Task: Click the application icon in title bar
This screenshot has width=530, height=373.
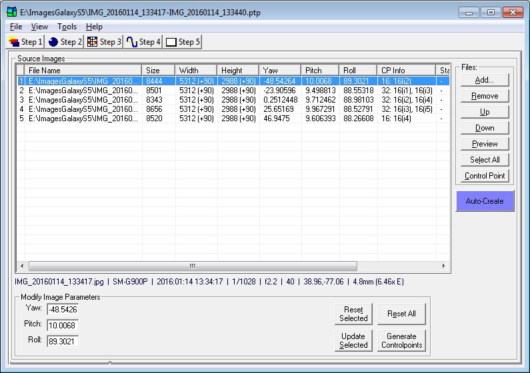Action: 11,12
